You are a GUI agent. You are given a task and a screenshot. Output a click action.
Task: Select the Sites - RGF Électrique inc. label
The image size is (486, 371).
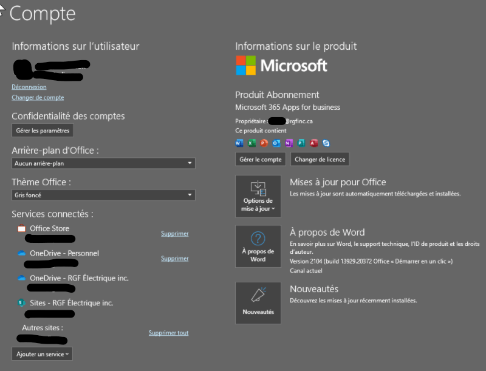(x=71, y=303)
